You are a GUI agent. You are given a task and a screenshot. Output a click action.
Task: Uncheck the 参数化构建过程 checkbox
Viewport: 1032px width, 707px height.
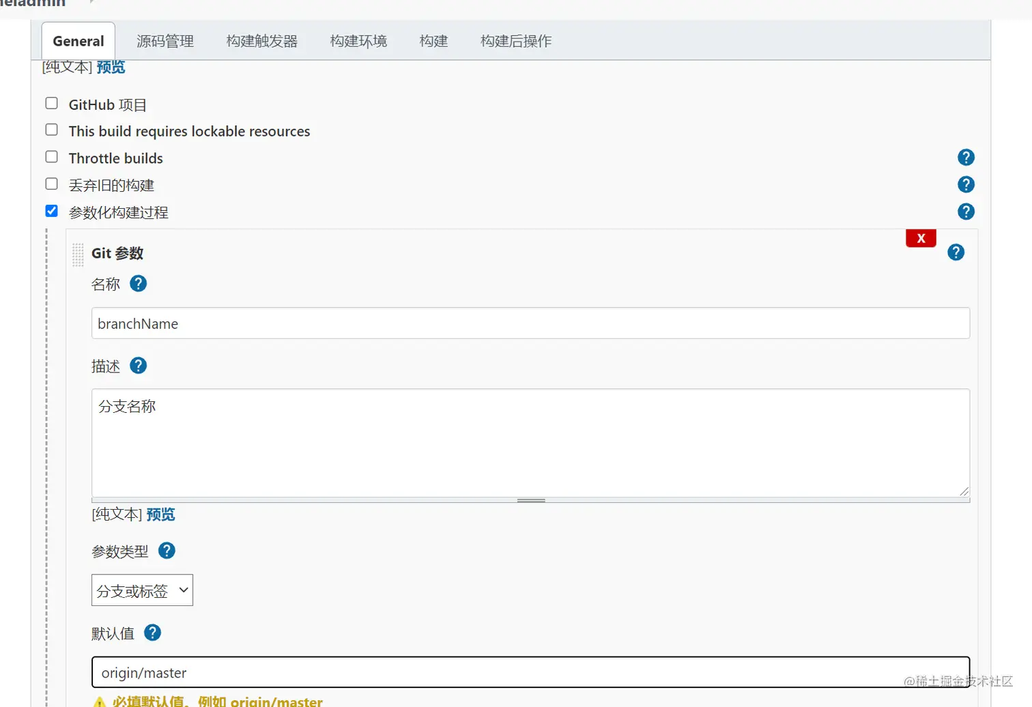[51, 210]
